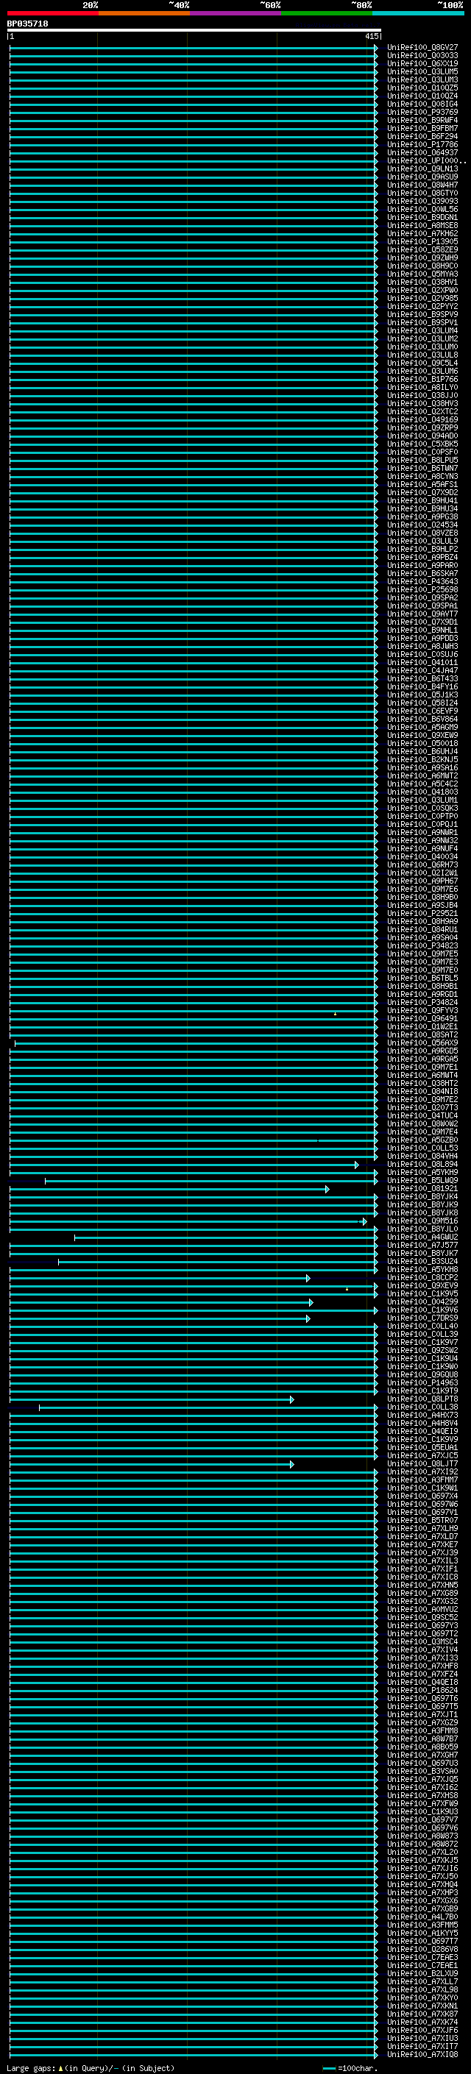The width and height of the screenshot is (471, 2074).
Task: Click the purple ~60% identity legend segment
Action: click(235, 13)
